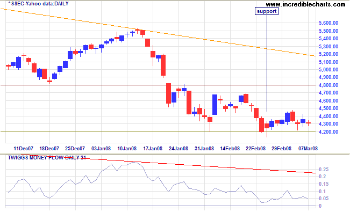Click the 4,600.00 price axis label
Image resolution: width=350 pixels, height=212 pixels.
coord(328,100)
